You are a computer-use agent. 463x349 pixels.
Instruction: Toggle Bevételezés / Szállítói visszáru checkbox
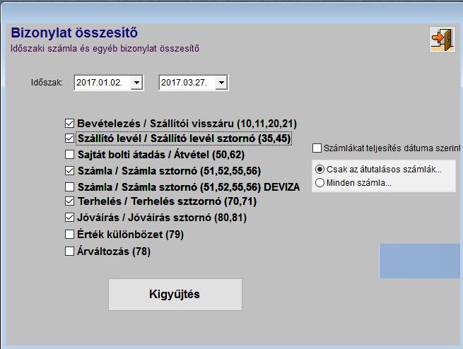[x=69, y=124]
